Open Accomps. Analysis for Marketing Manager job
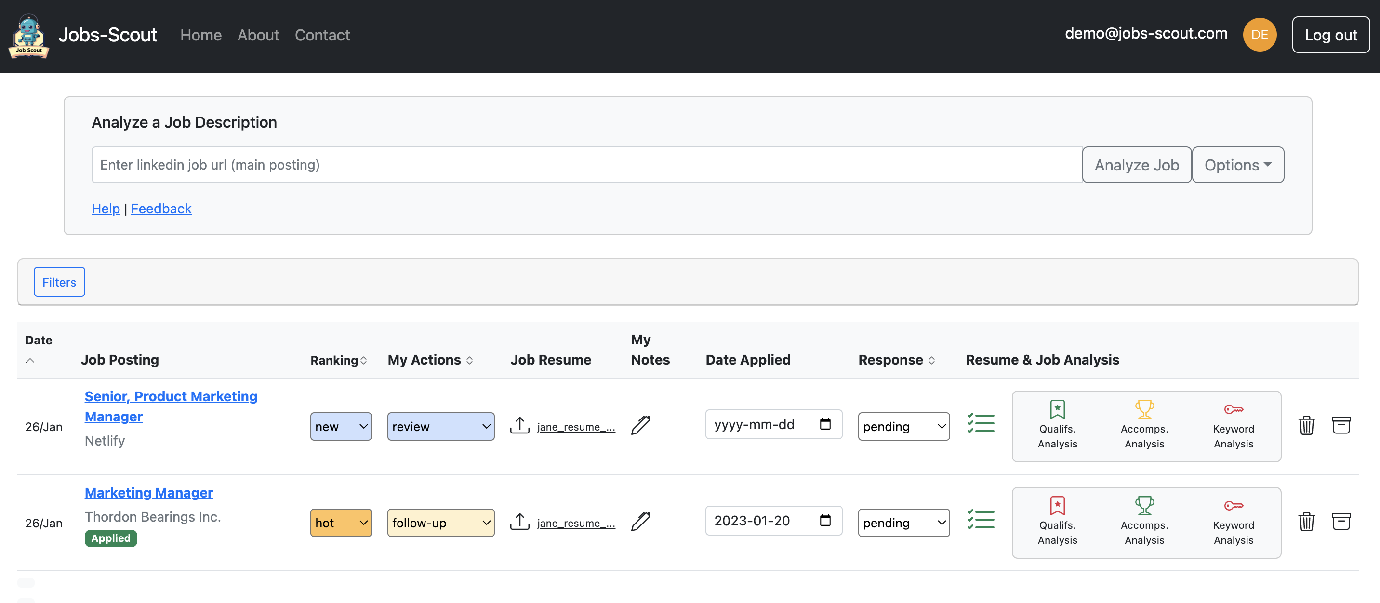The width and height of the screenshot is (1380, 603). click(x=1144, y=521)
